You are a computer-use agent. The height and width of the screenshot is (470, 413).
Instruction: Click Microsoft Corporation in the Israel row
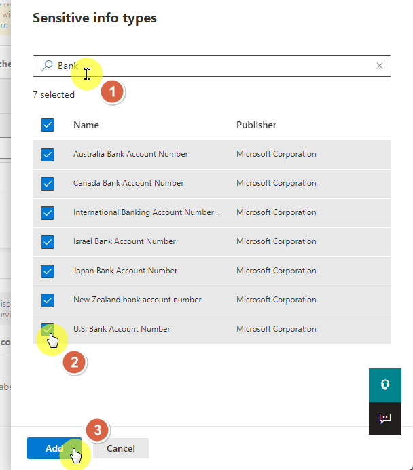click(x=276, y=241)
